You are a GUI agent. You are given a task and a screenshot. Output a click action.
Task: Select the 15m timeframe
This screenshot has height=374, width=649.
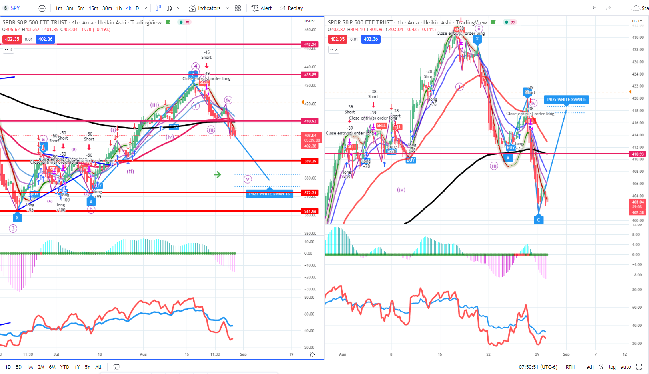[x=94, y=8]
